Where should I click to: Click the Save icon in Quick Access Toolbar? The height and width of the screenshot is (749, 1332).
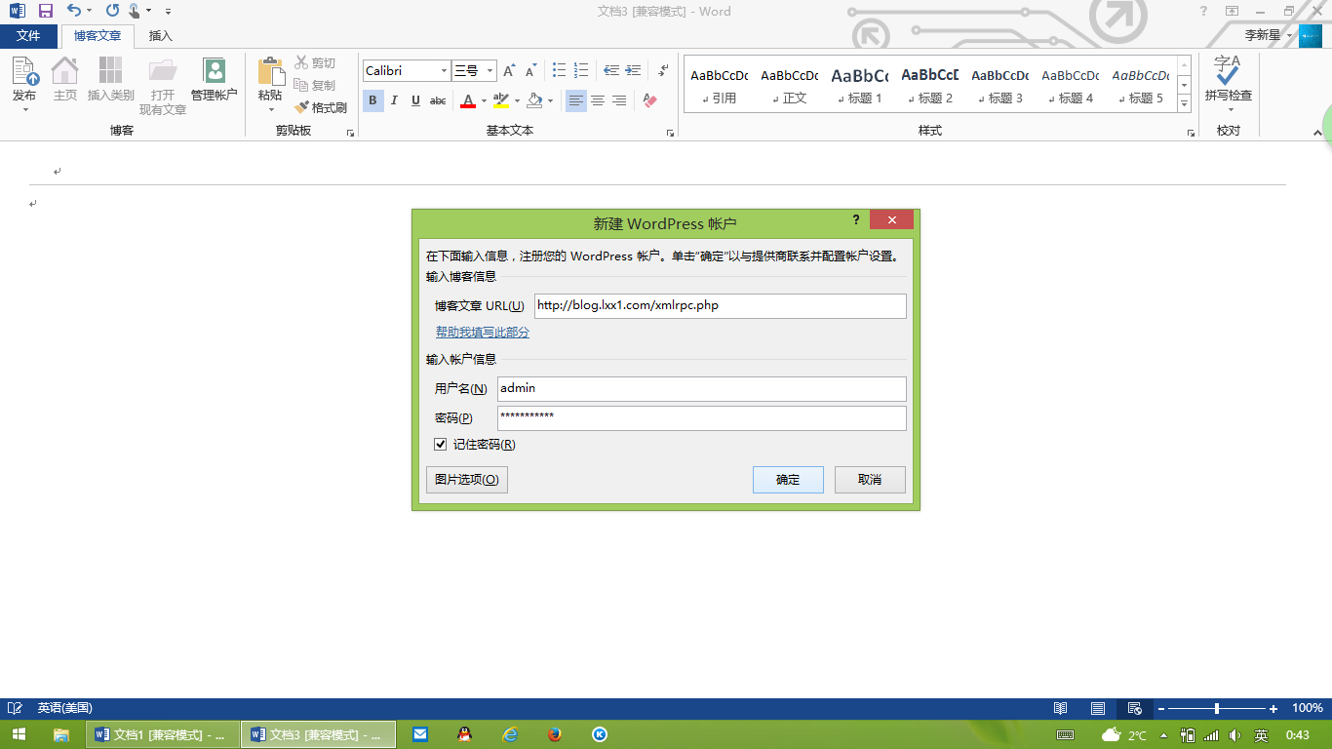45,11
